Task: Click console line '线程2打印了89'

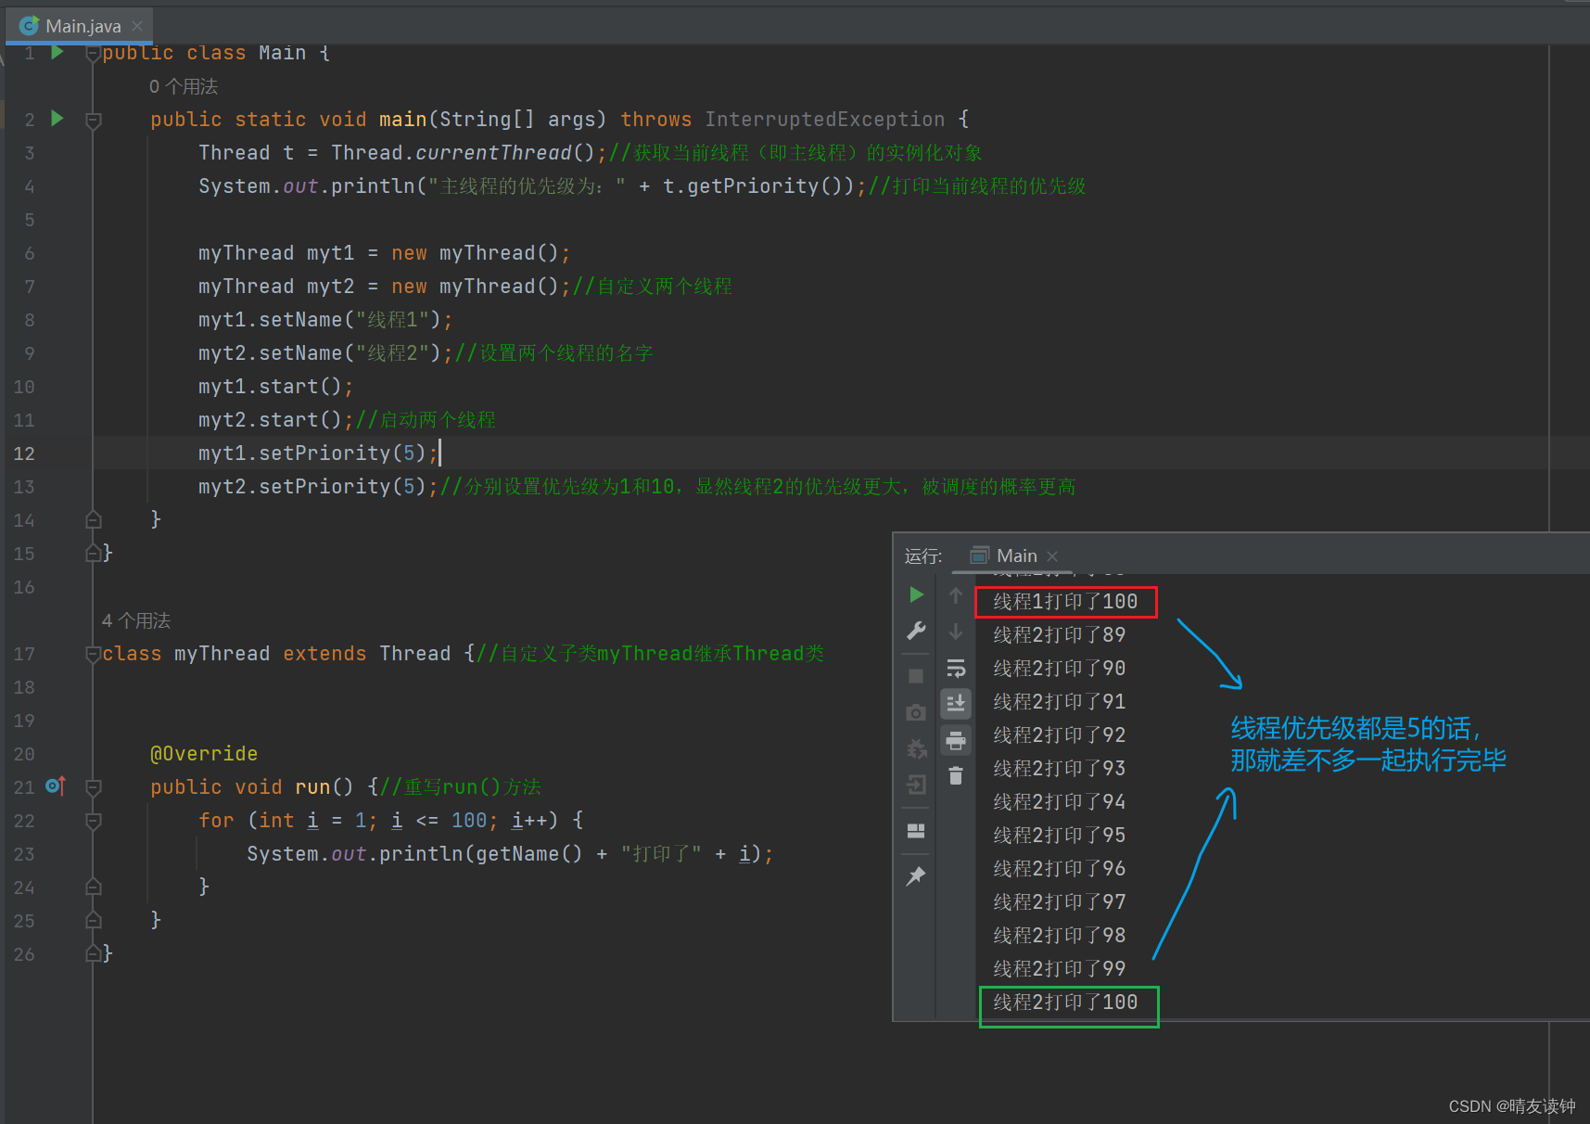Action: point(1059,635)
